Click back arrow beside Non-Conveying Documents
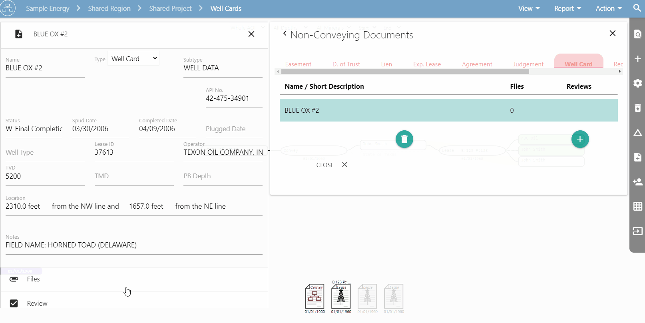This screenshot has width=645, height=323. pyautogui.click(x=285, y=34)
